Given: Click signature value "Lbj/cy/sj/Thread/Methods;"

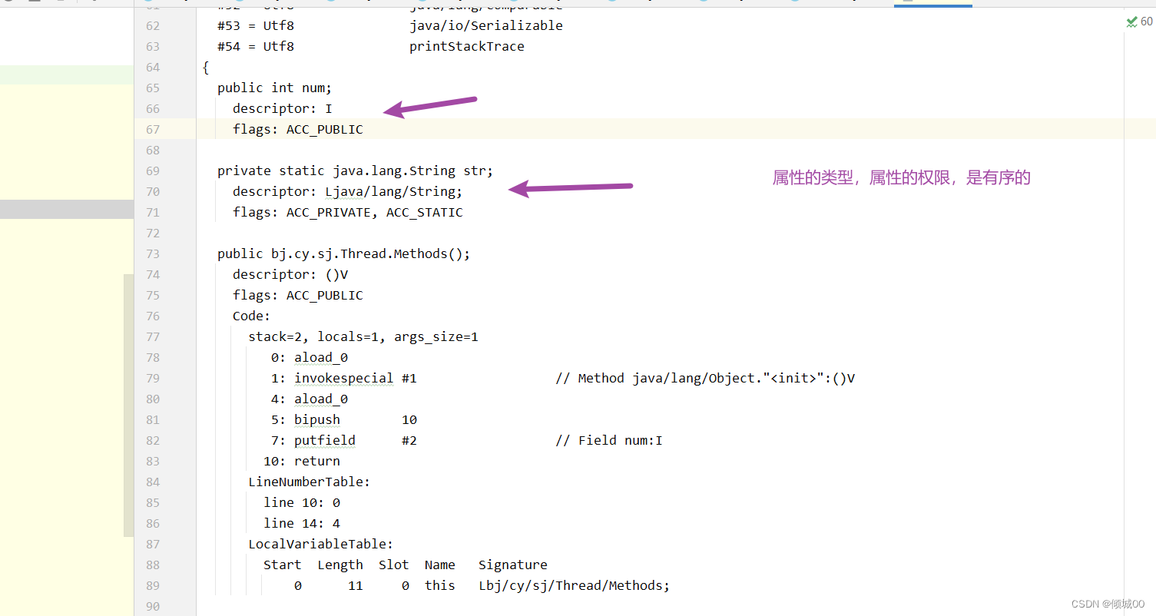Looking at the screenshot, I should click(x=575, y=585).
